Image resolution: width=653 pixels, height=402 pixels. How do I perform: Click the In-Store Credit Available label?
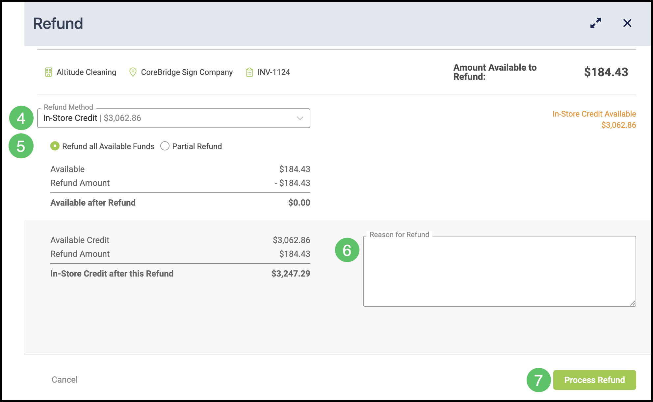(x=594, y=114)
